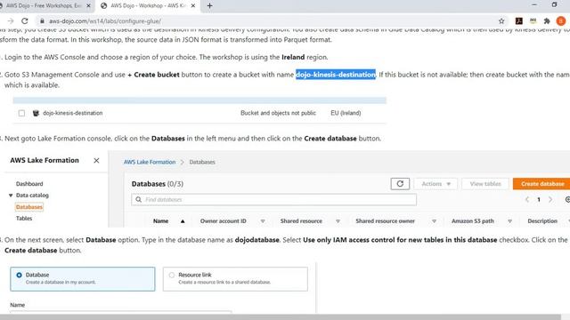Click the View tables button
The width and height of the screenshot is (570, 320).
[x=485, y=184]
